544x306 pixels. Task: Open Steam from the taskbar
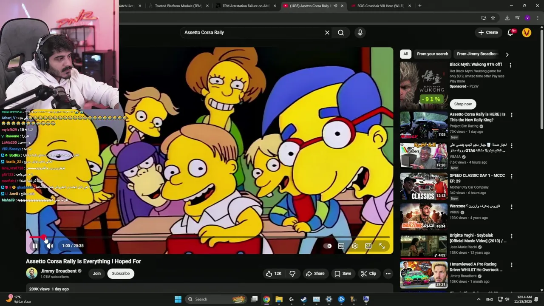[303, 299]
